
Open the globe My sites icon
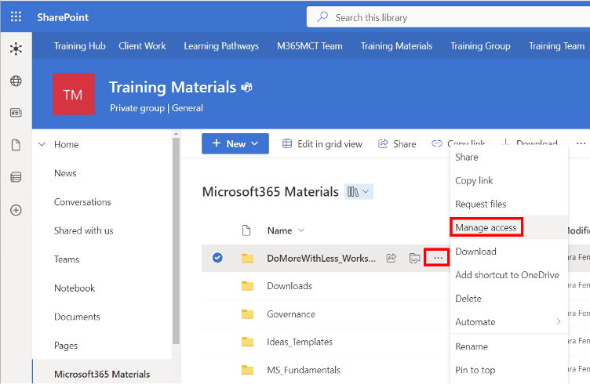16,81
